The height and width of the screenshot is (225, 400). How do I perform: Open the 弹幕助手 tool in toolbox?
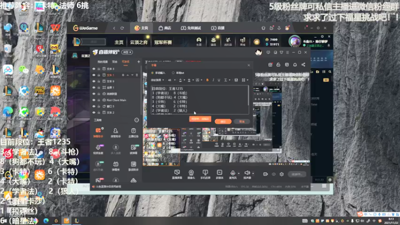(x=98, y=132)
